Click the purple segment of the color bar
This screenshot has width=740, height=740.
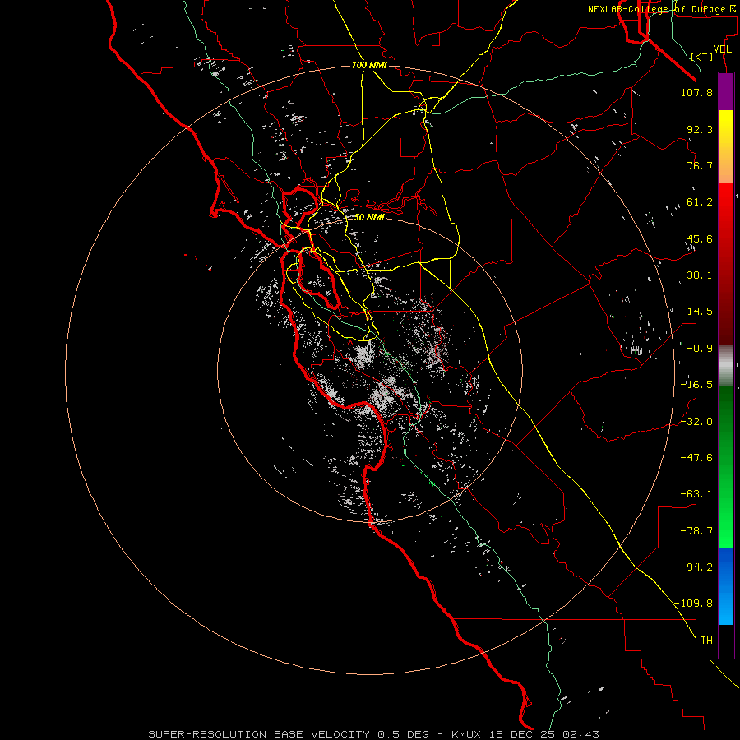[x=726, y=91]
